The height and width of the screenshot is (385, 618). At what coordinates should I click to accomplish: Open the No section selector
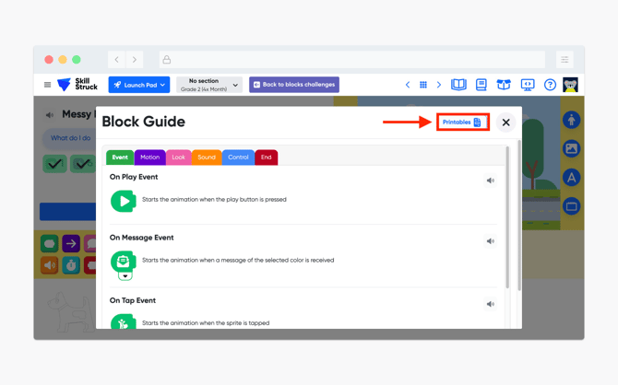[208, 85]
